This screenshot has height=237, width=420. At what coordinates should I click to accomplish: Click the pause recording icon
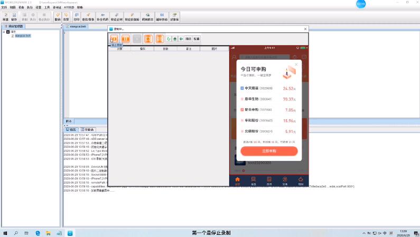[125, 39]
